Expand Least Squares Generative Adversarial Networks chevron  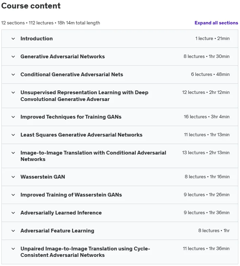pos(13,135)
